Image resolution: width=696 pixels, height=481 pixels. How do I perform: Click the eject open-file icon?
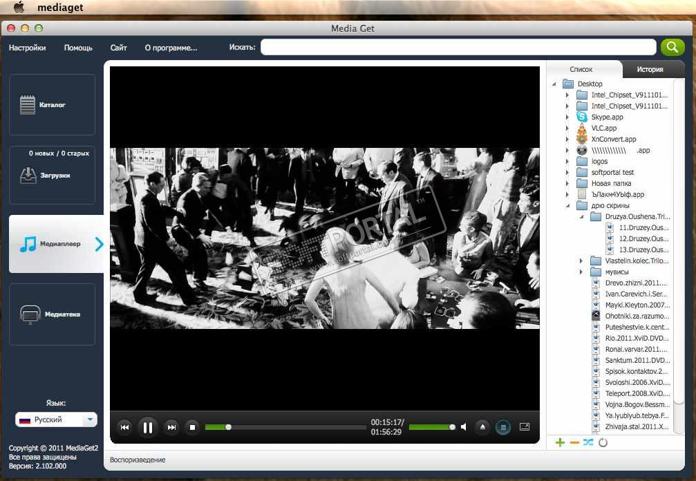pyautogui.click(x=482, y=427)
